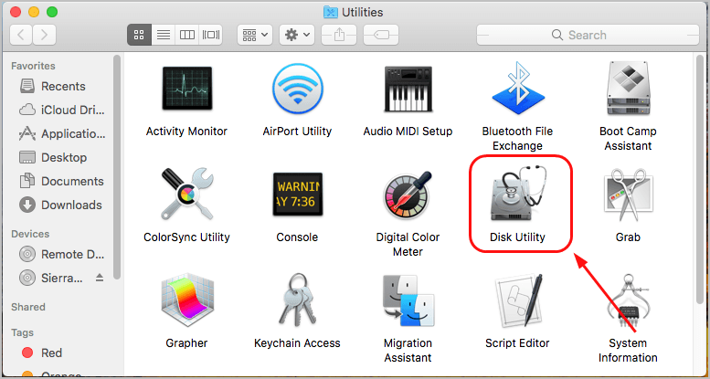Select Digital Color Meter icon
The width and height of the screenshot is (710, 379).
tap(408, 195)
